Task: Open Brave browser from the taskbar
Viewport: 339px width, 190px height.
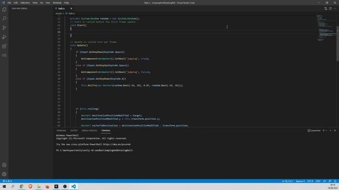Action: click(x=30, y=186)
